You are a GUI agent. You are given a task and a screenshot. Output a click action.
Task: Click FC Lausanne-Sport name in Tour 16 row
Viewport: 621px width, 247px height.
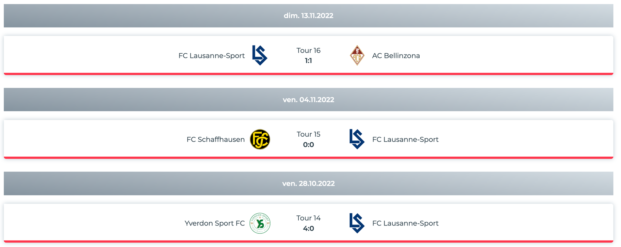212,56
